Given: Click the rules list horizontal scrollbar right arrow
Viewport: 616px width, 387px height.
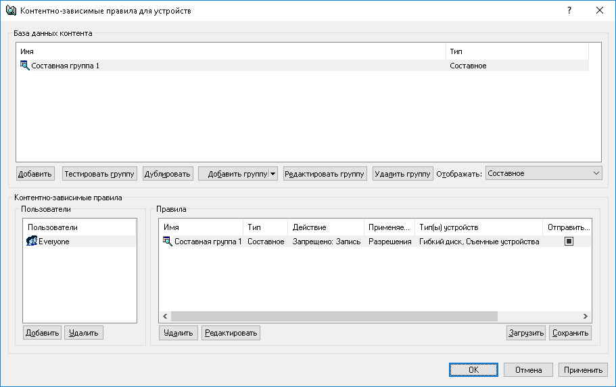Looking at the screenshot, I should coord(586,316).
